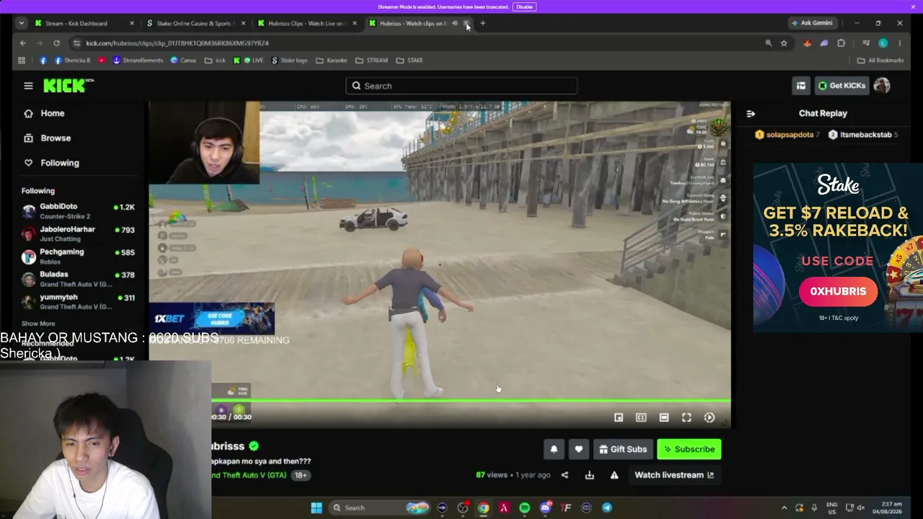Enter fullscreen on the clip player
923x519 pixels.
click(x=686, y=417)
